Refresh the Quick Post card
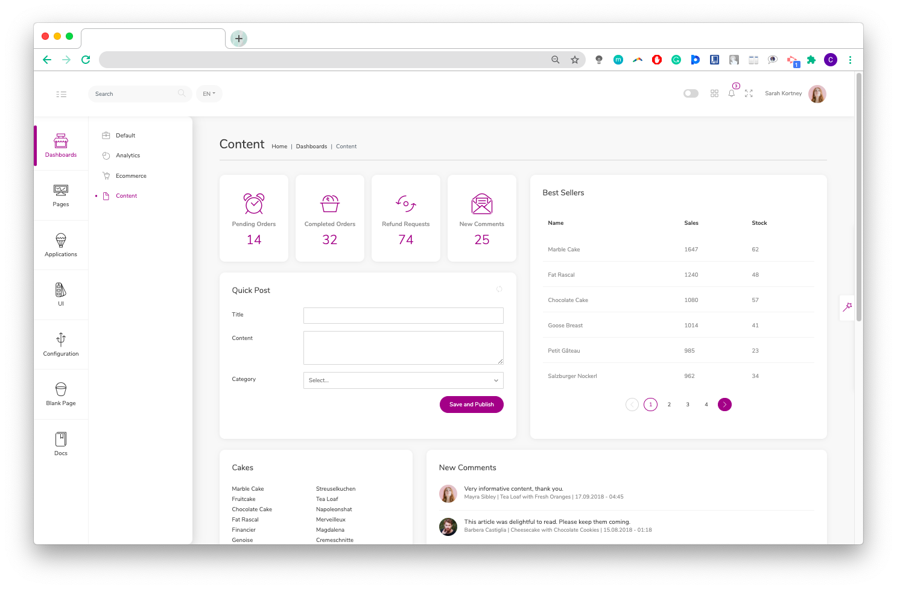This screenshot has width=897, height=589. [499, 289]
